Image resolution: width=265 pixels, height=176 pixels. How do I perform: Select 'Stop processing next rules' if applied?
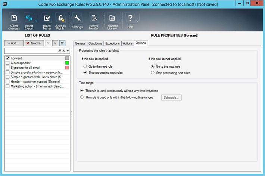[85, 72]
